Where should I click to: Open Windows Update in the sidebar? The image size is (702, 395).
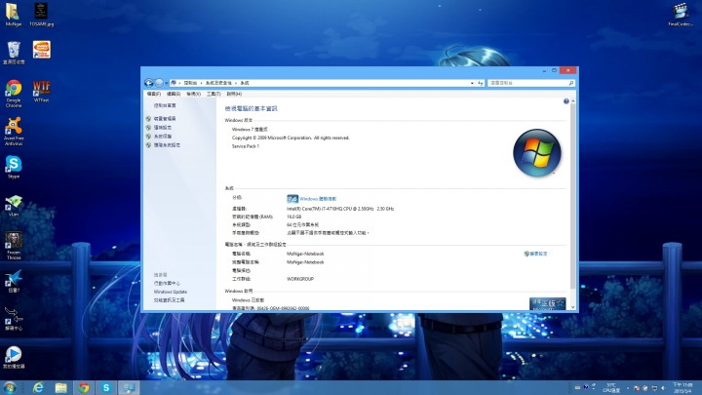(x=170, y=292)
